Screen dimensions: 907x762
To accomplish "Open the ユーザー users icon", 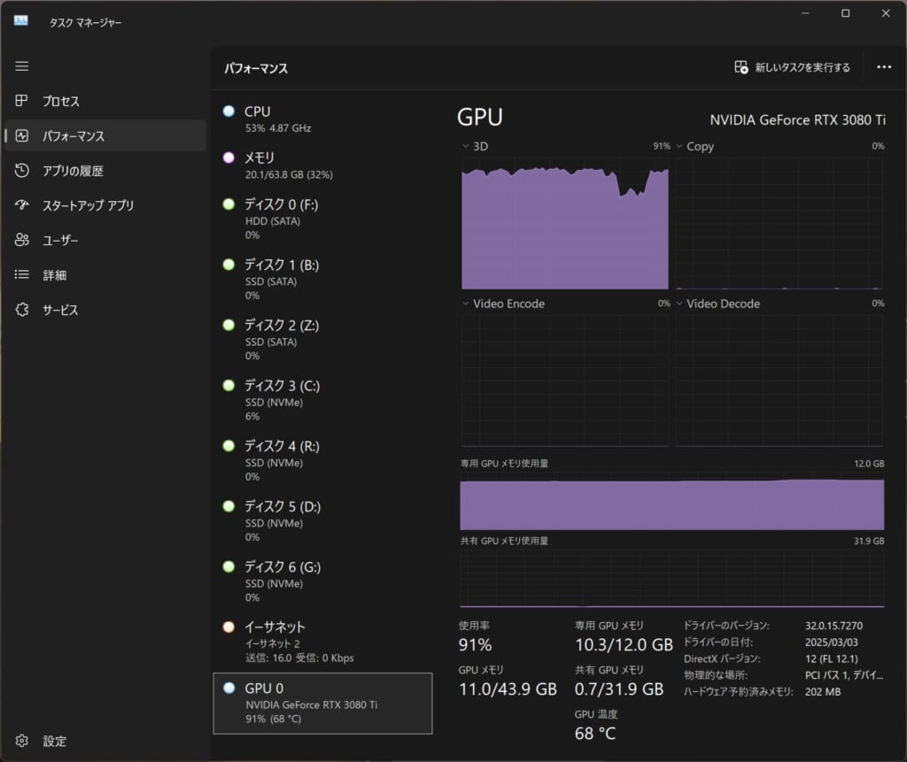I will 22,240.
